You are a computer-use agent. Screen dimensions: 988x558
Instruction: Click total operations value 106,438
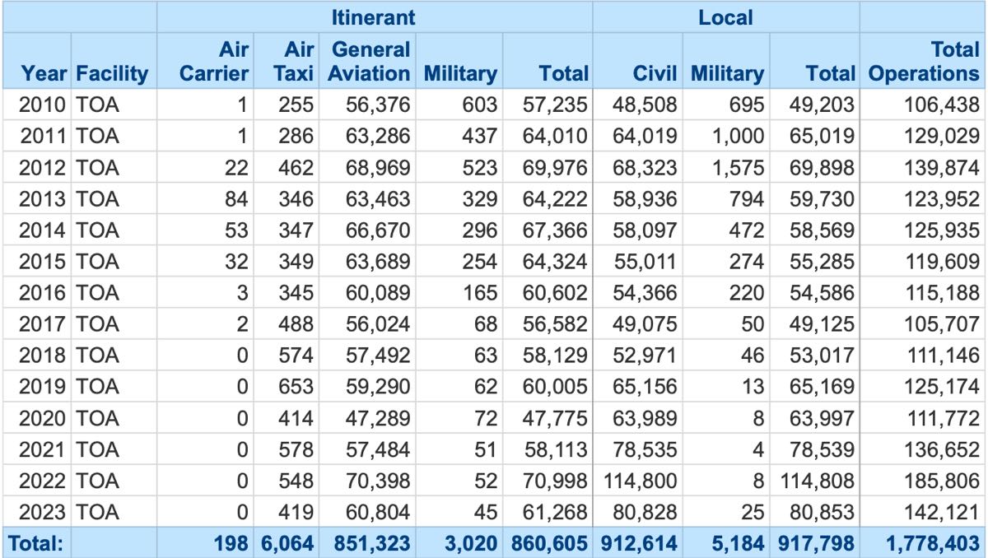click(944, 105)
